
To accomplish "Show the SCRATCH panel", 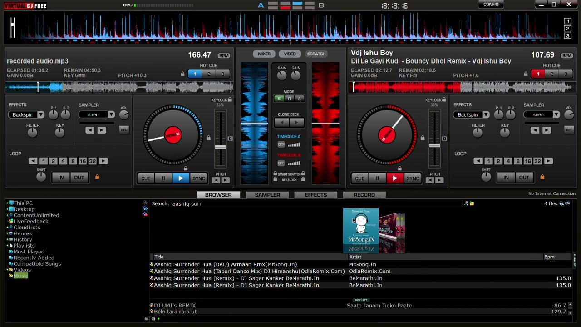I will [x=316, y=54].
